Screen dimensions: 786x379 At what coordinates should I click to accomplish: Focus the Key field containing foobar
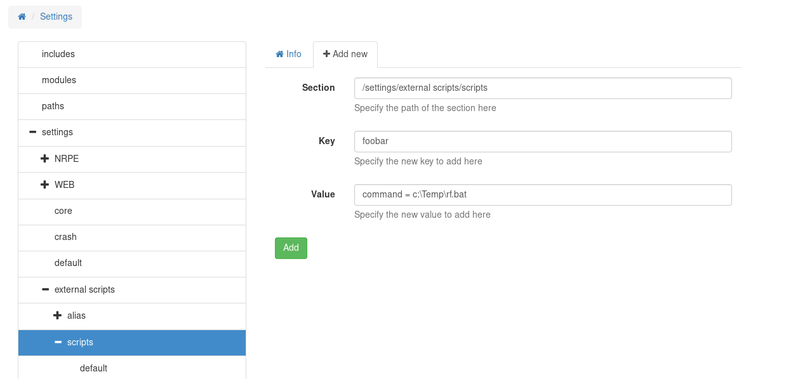(542, 142)
